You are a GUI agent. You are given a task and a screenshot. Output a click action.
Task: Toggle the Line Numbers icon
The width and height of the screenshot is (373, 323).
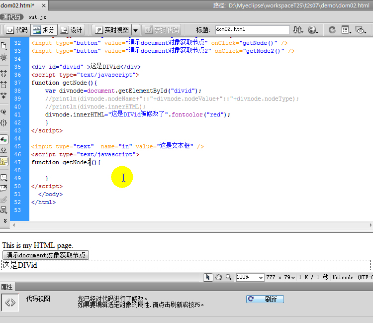coord(4,139)
